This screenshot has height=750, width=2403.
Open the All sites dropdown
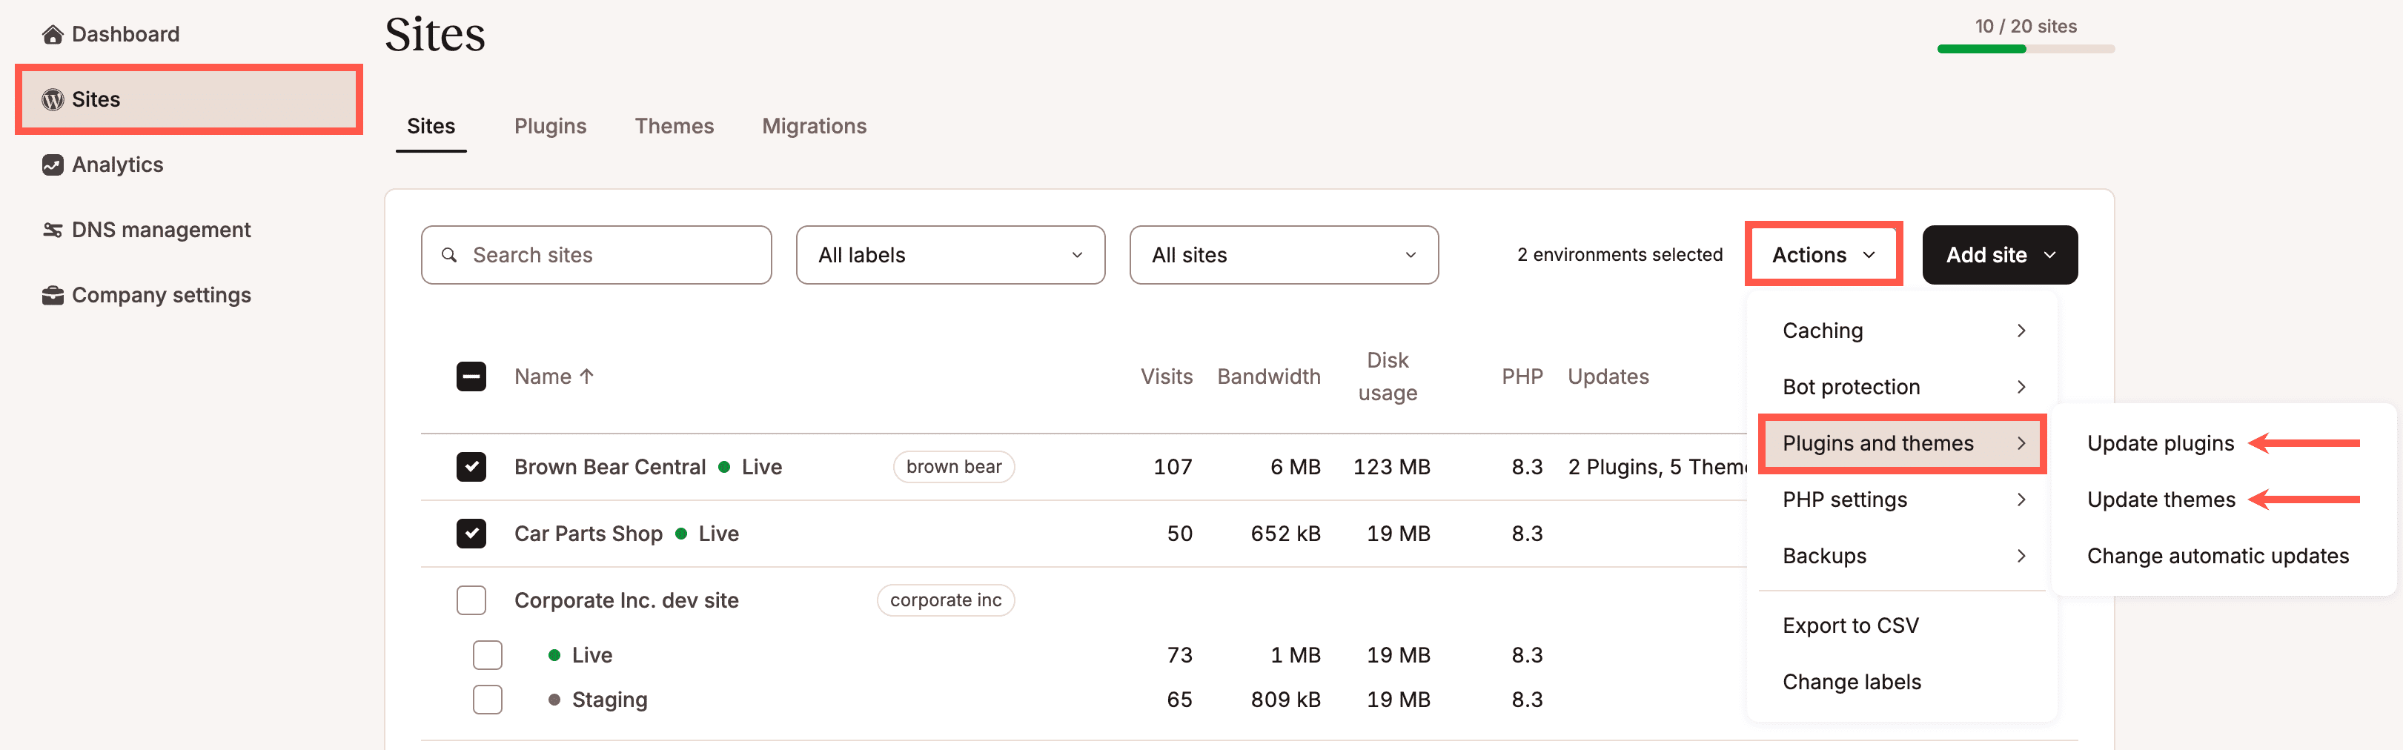click(x=1284, y=255)
